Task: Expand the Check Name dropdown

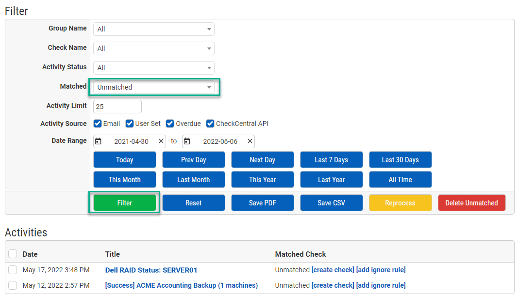Action: 153,48
